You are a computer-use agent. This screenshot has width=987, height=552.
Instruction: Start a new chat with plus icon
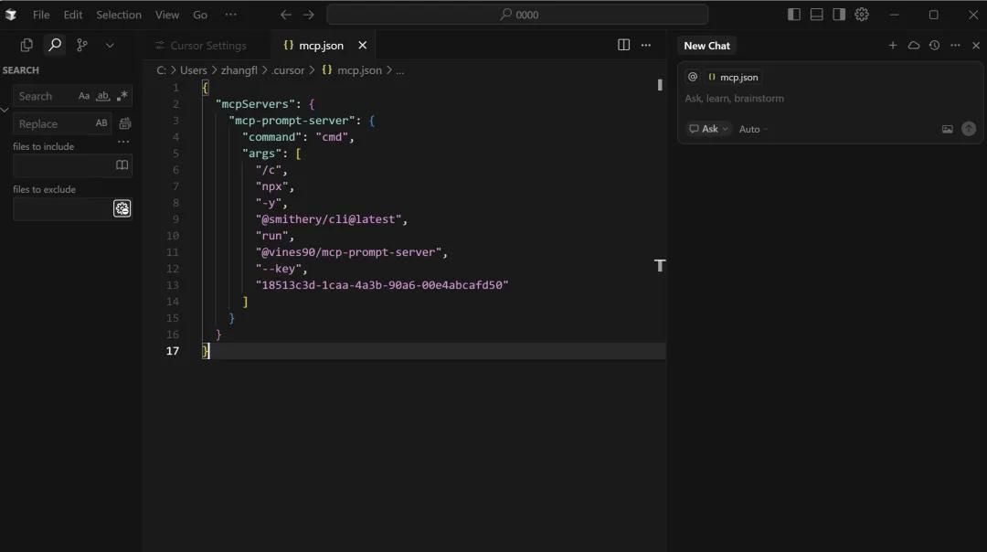coord(893,45)
